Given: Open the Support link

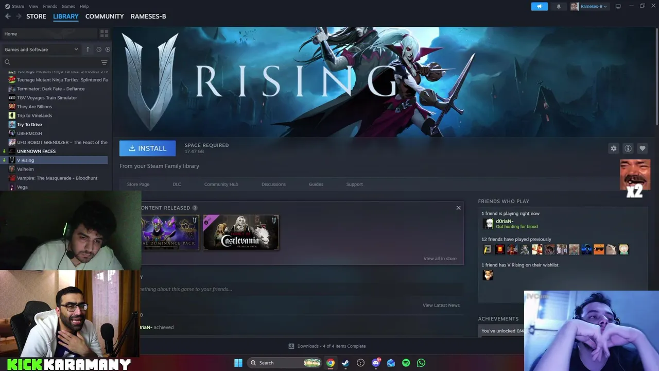Looking at the screenshot, I should click(354, 184).
